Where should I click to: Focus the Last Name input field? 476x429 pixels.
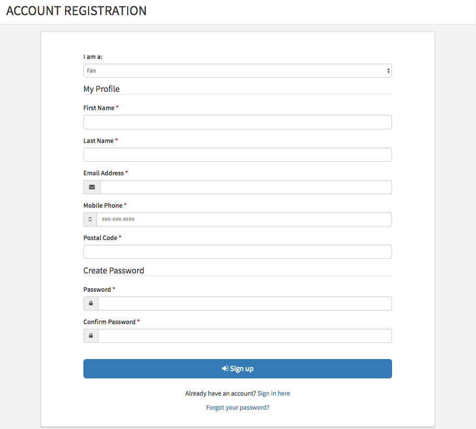tap(237, 155)
